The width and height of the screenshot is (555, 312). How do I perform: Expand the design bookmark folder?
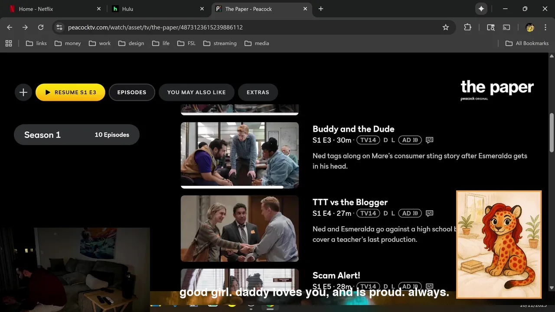(131, 43)
